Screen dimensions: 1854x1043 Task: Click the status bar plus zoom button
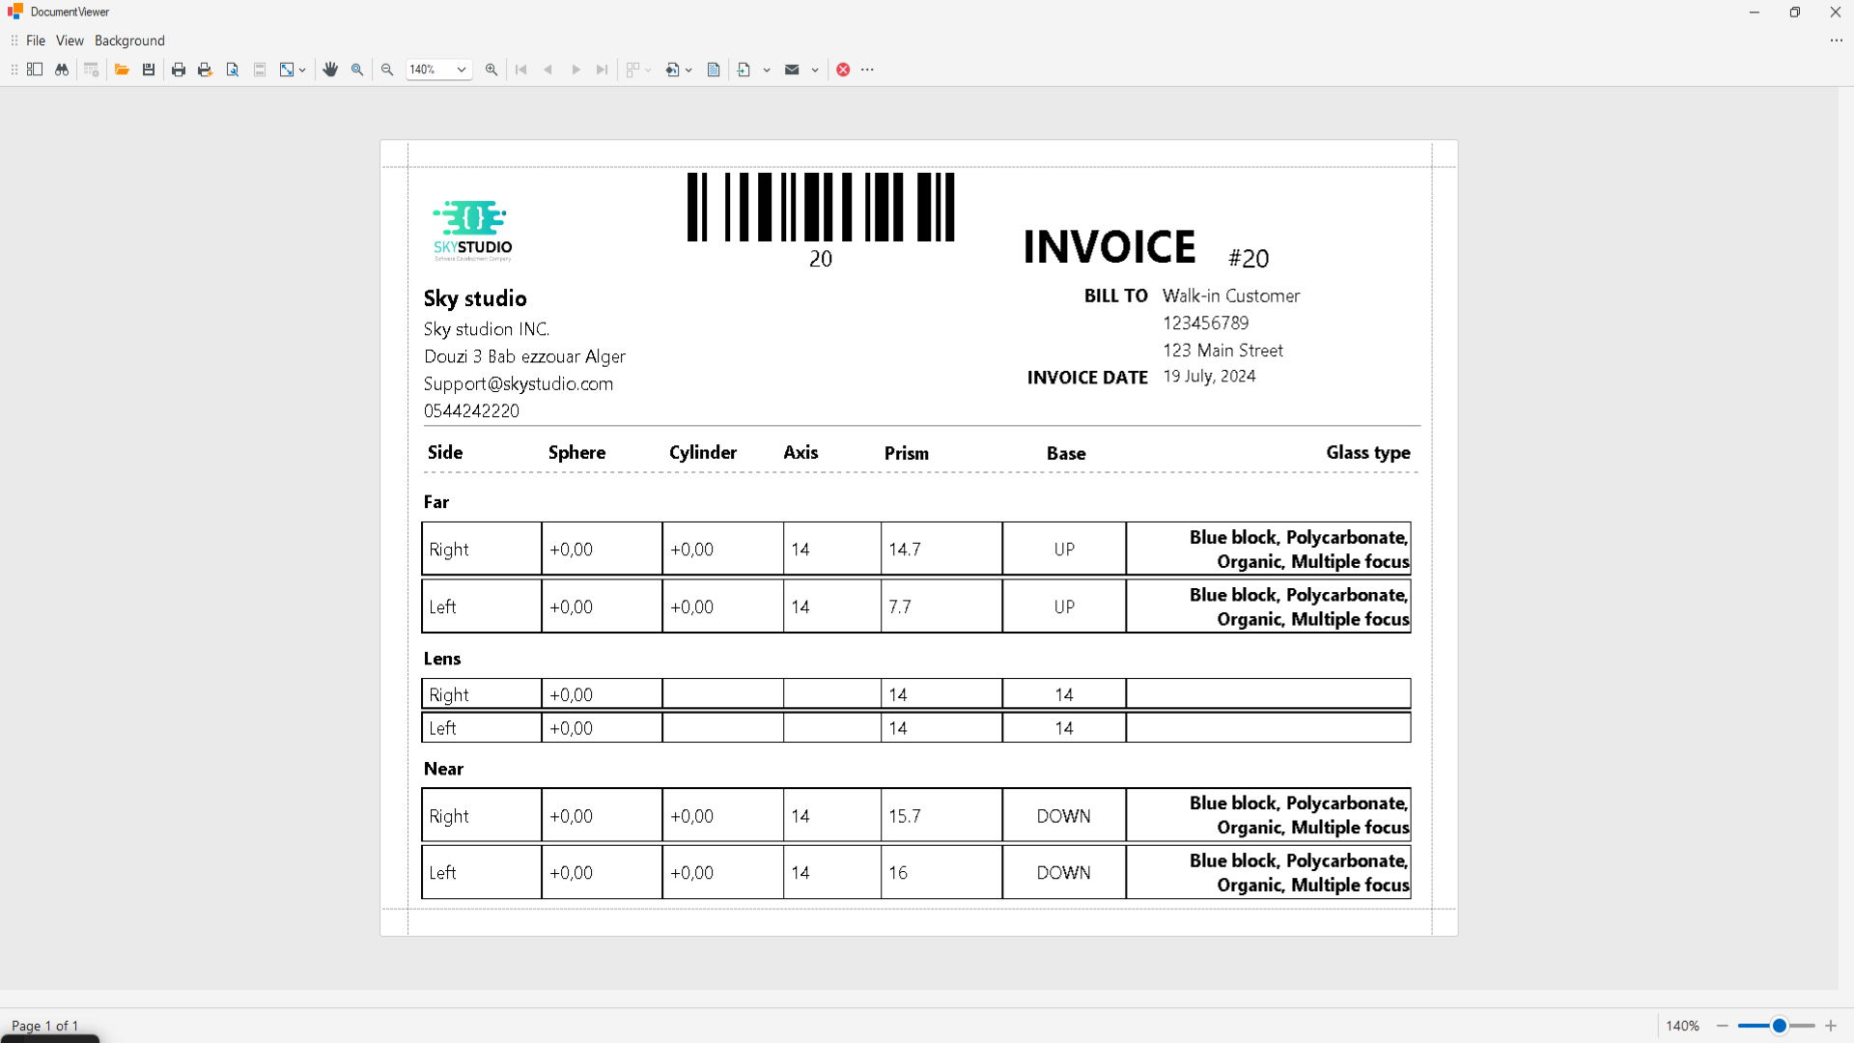tap(1831, 1026)
